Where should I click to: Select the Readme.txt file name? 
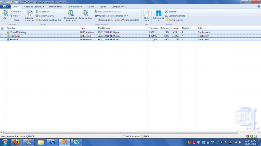[x=16, y=40]
